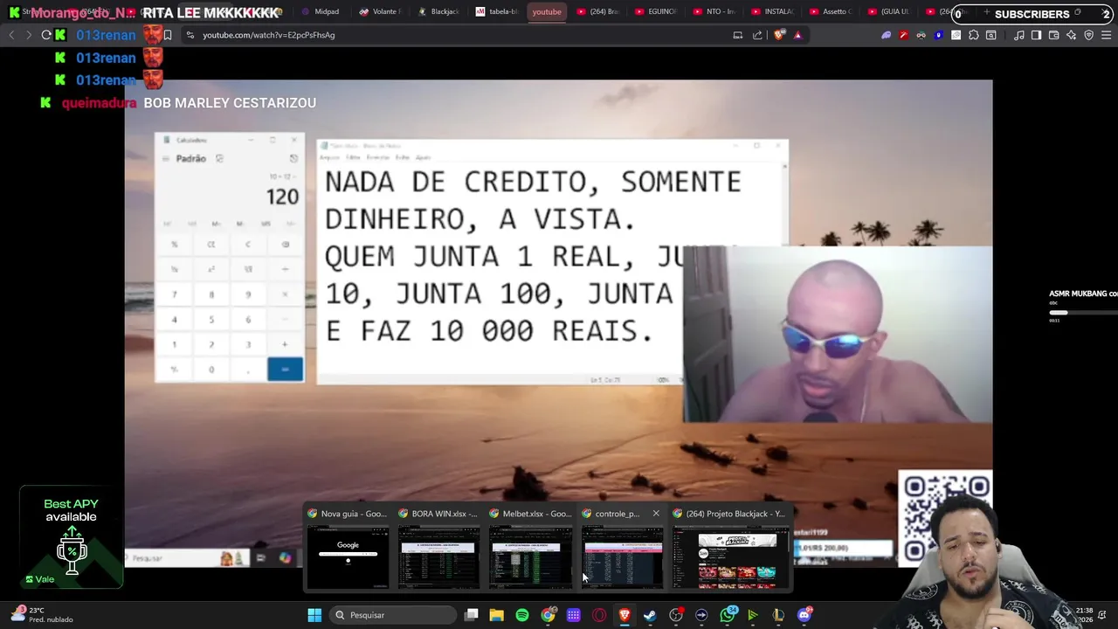
Task: Open the Brave playlist music note icon
Action: tap(1019, 35)
